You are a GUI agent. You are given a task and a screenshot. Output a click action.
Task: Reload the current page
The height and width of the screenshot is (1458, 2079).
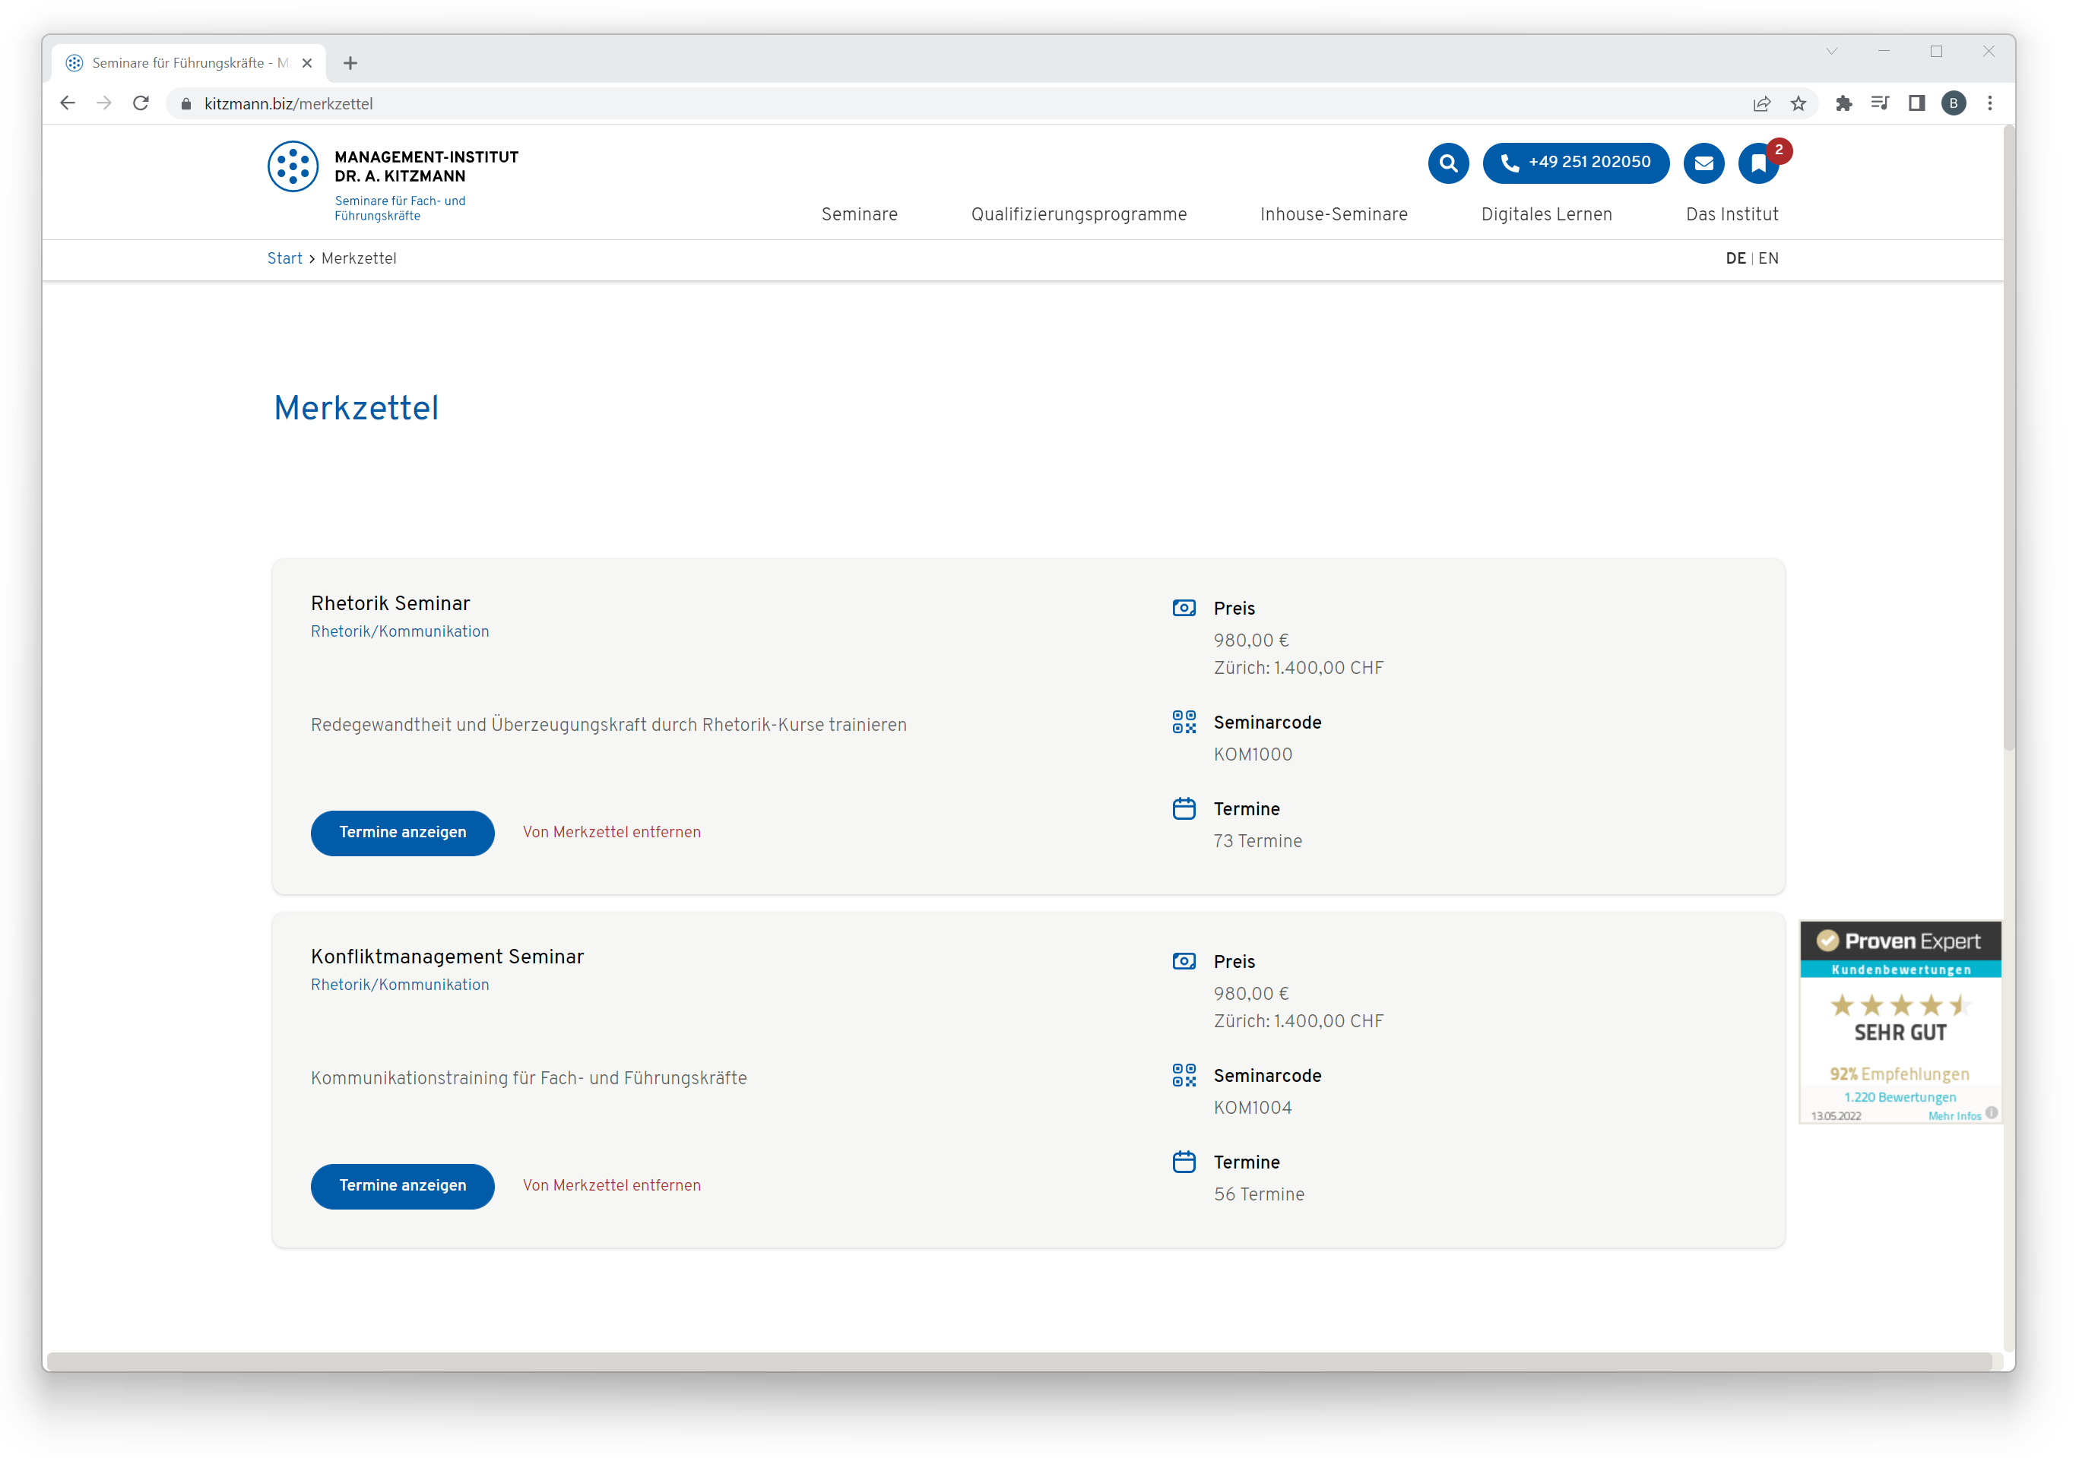[141, 103]
